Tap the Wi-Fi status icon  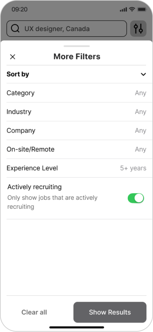tap(132, 9)
